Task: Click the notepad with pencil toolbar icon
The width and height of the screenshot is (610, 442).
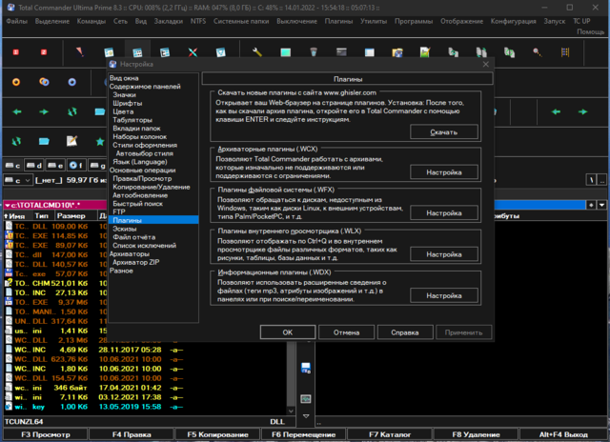Action: point(72,141)
